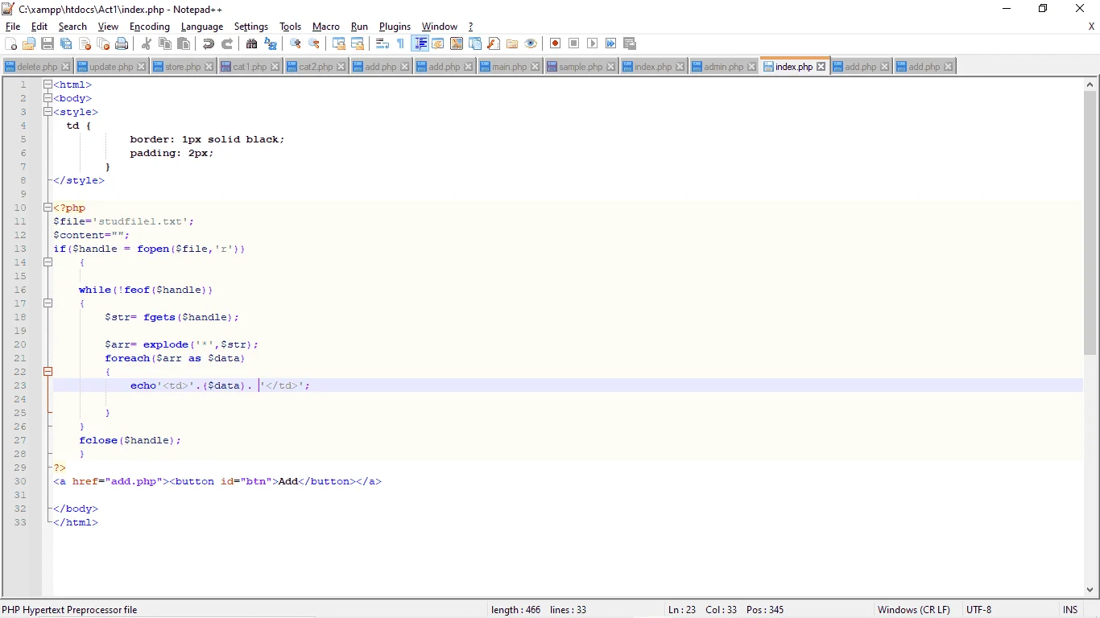Image resolution: width=1100 pixels, height=618 pixels.
Task: Open the Function List panel icon
Action: 494,43
